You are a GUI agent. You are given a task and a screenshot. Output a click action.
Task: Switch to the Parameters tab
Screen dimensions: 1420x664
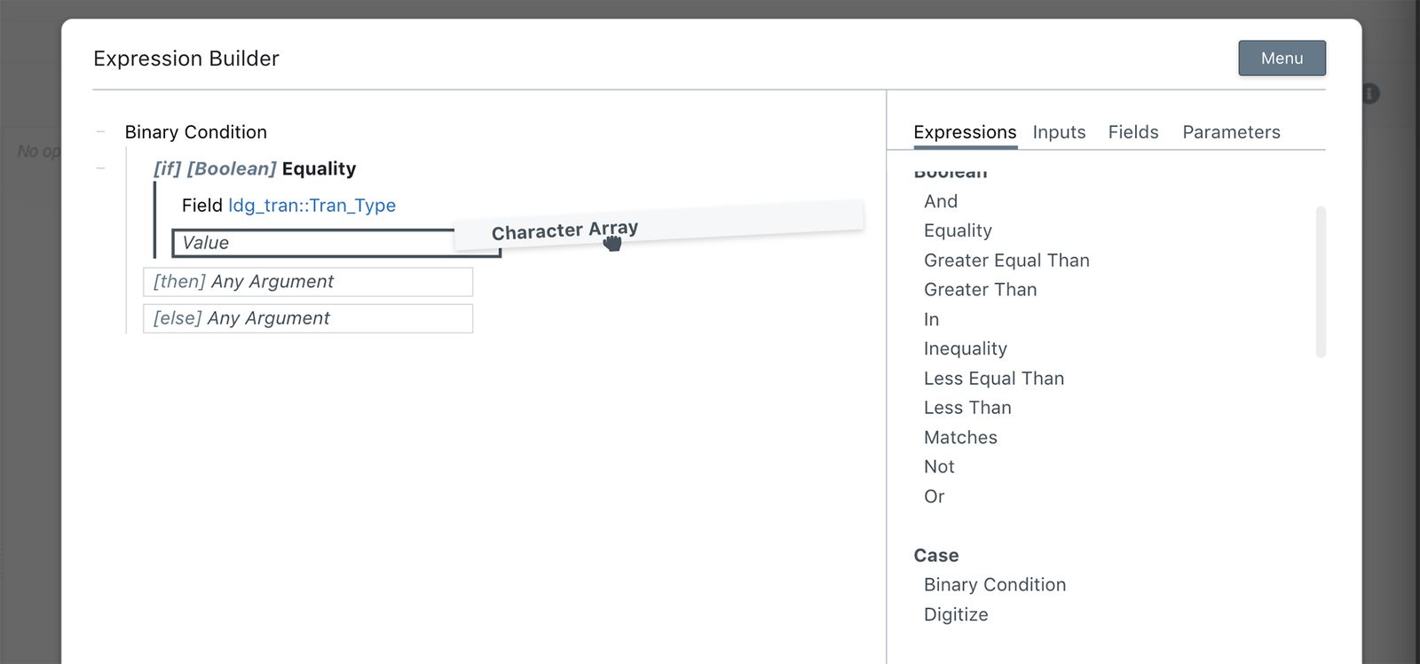pyautogui.click(x=1231, y=131)
